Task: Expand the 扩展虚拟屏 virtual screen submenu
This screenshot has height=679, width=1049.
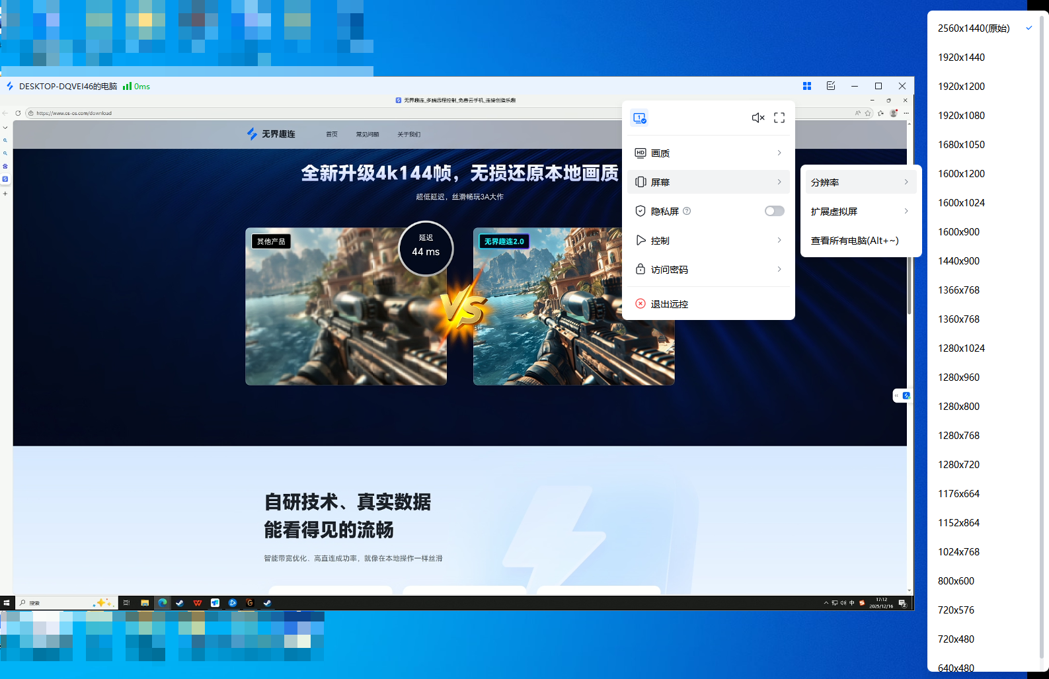Action: pyautogui.click(x=861, y=211)
